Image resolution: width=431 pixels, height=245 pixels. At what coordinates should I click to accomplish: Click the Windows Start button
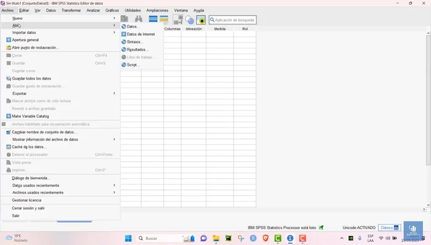128,238
